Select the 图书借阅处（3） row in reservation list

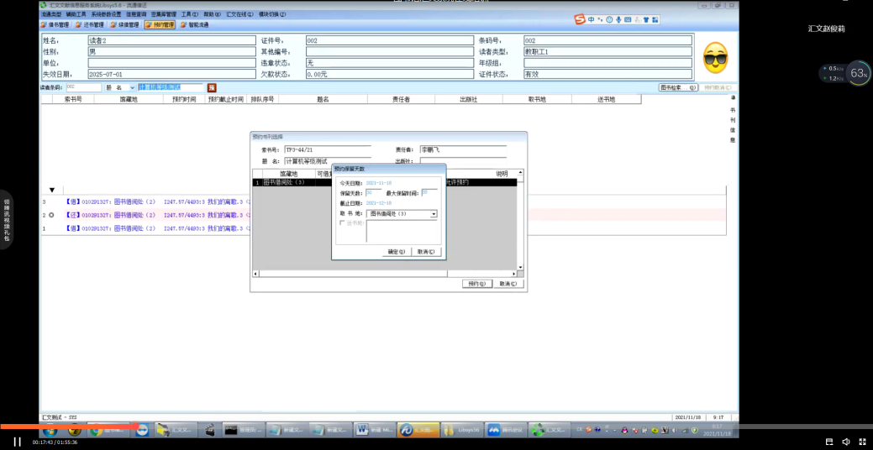(x=385, y=182)
